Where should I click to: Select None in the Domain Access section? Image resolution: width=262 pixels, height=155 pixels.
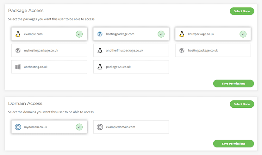(x=242, y=104)
